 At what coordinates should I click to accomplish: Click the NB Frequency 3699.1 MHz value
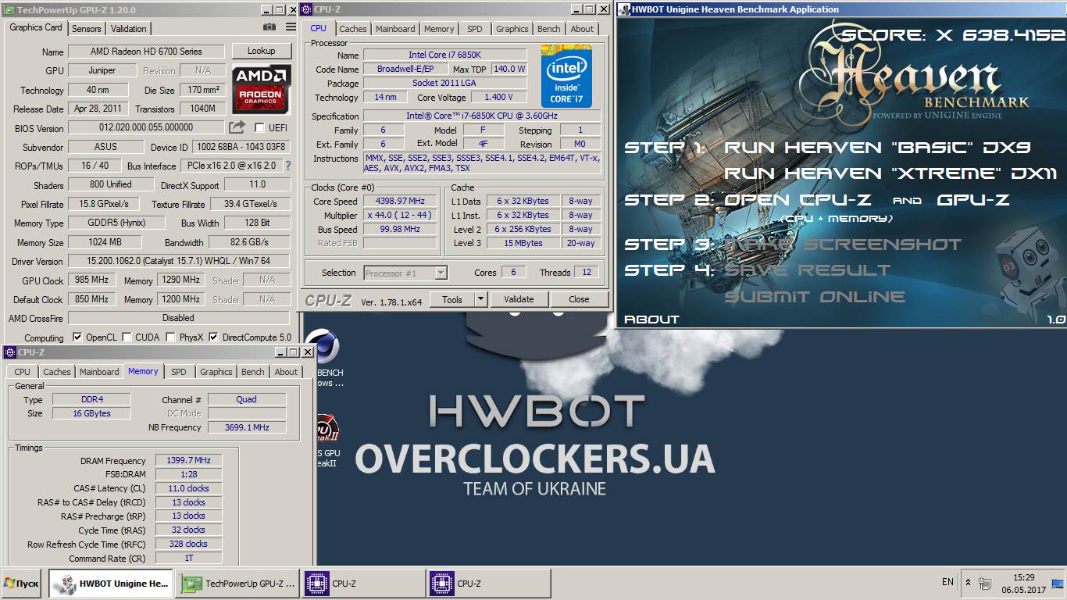pos(247,427)
